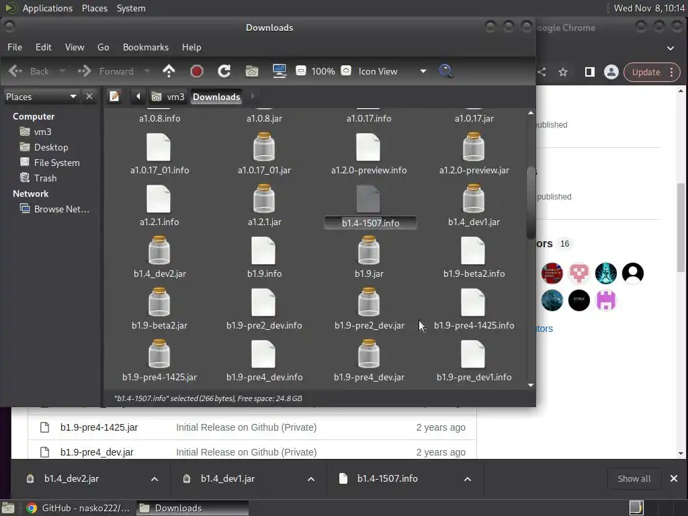The height and width of the screenshot is (516, 688).
Task: Select the a1.2.0-preview.info file icon
Action: (x=369, y=147)
